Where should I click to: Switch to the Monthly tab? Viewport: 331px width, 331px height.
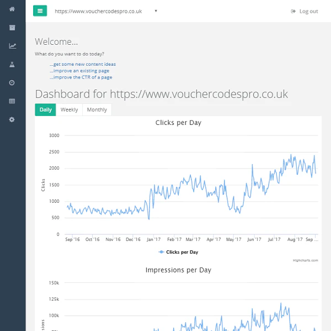point(97,109)
